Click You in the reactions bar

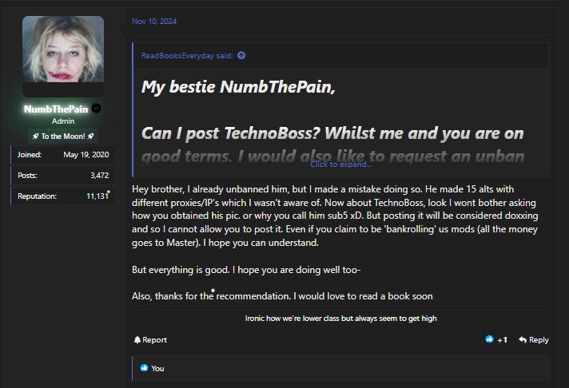click(157, 368)
